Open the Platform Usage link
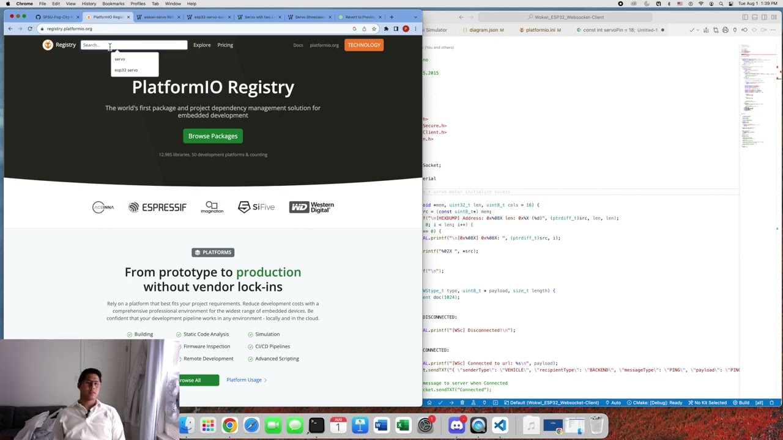This screenshot has height=440, width=783. 246,380
